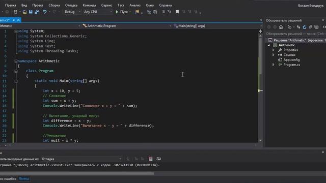Open the Справка menu
Viewport: 326px width, 183px height.
pos(166,5)
